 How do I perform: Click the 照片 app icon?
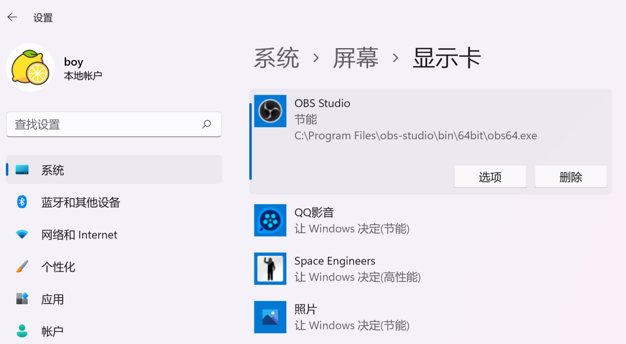click(x=270, y=317)
